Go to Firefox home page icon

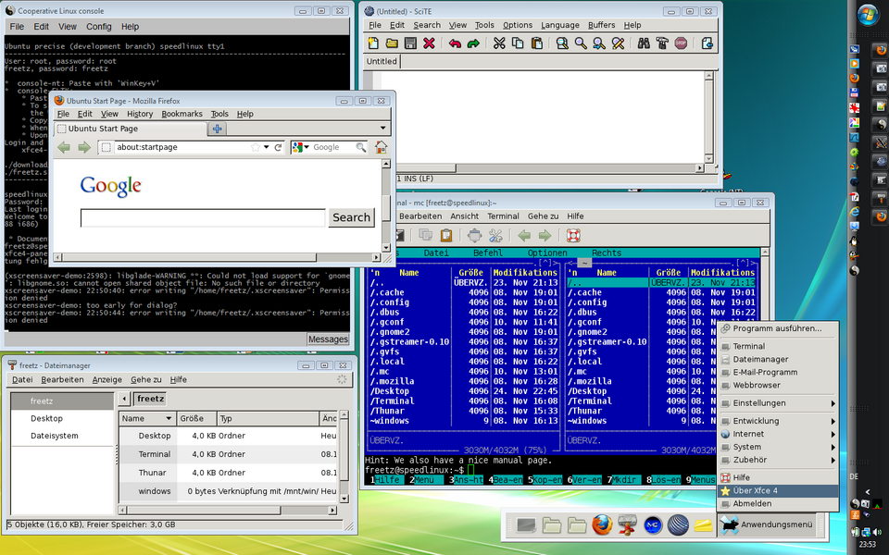click(x=381, y=147)
